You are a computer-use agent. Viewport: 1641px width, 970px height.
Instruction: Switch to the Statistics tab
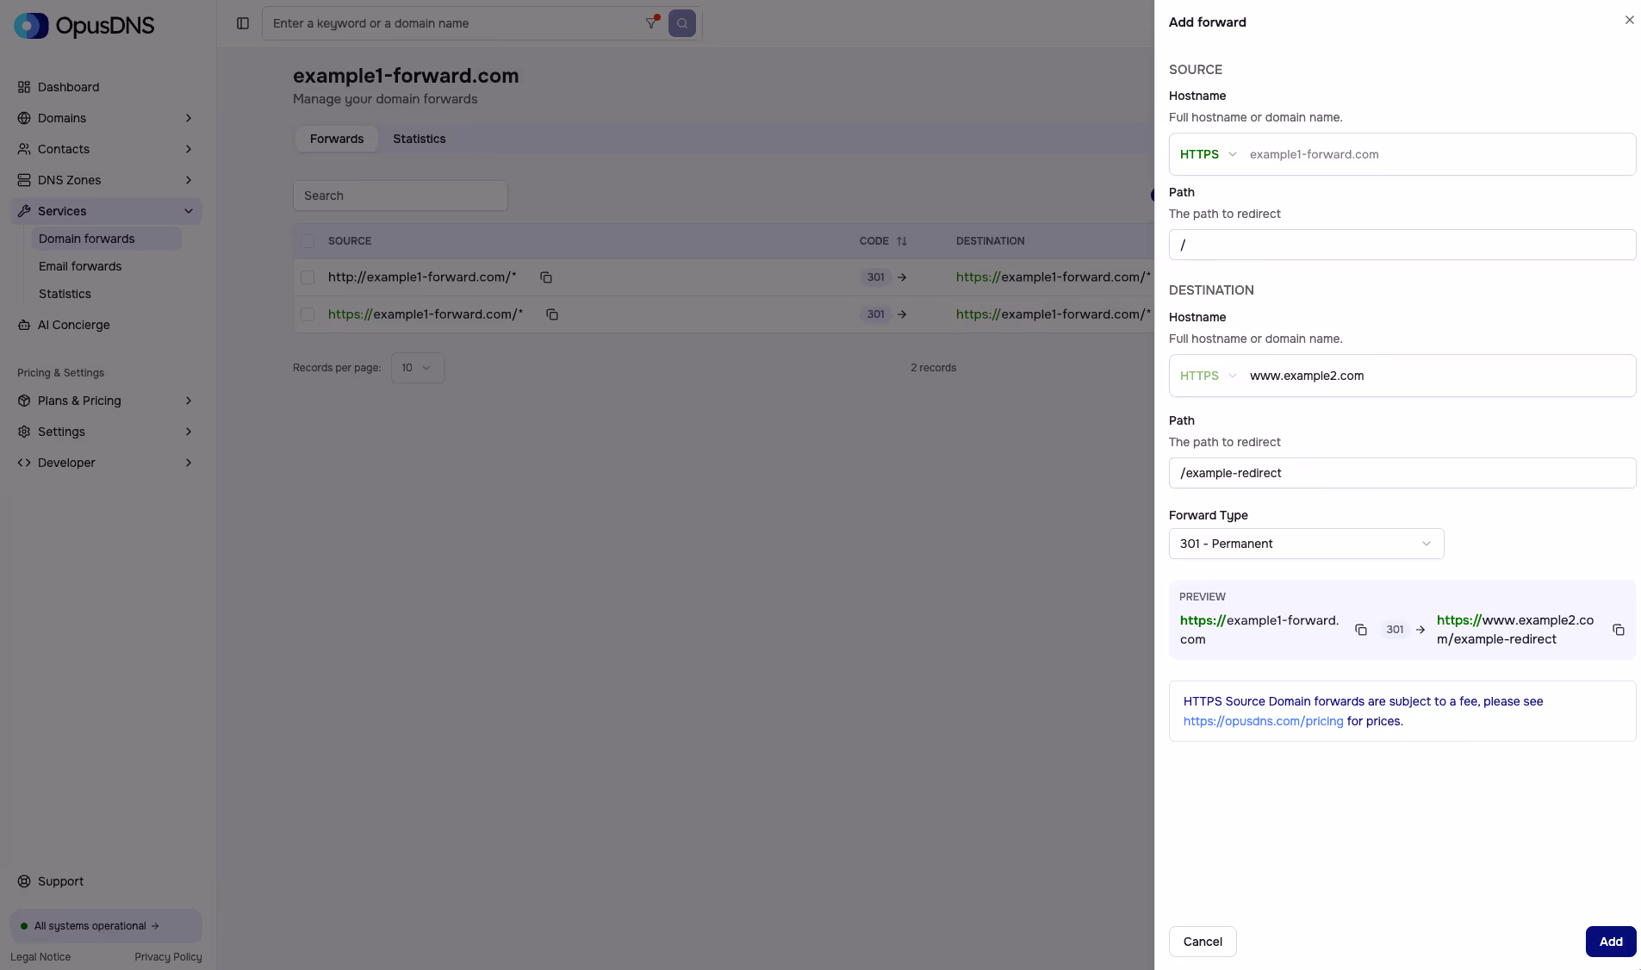419,139
